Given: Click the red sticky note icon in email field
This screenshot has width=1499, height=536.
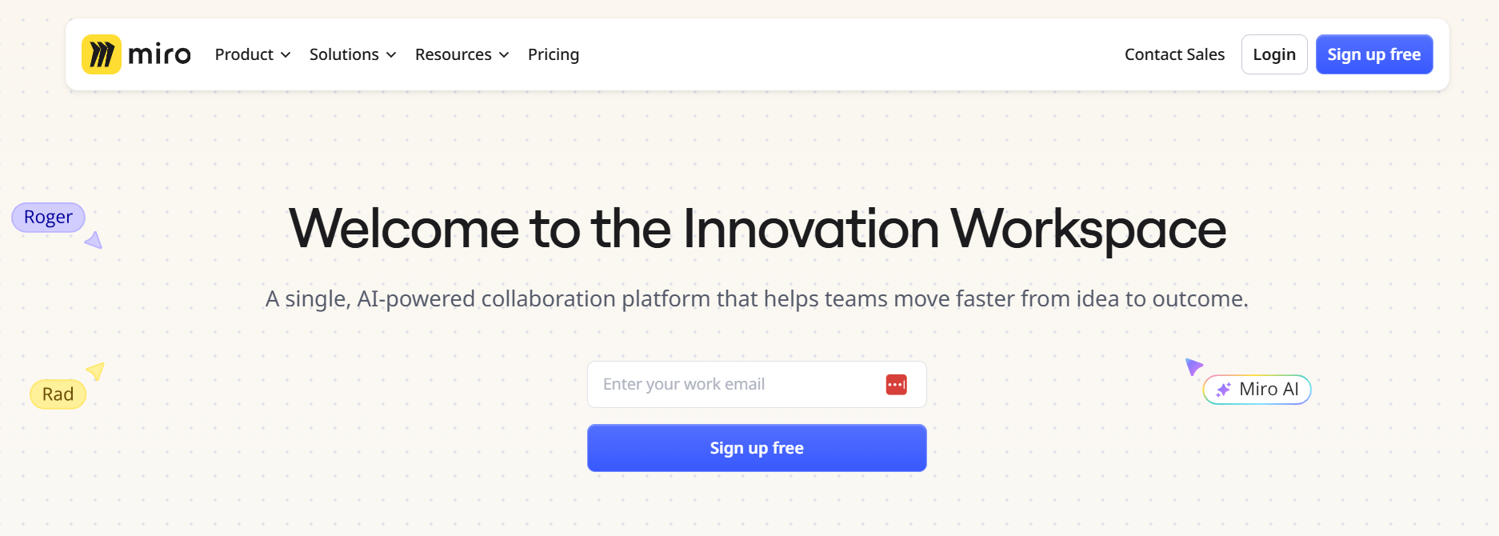Looking at the screenshot, I should pyautogui.click(x=897, y=384).
